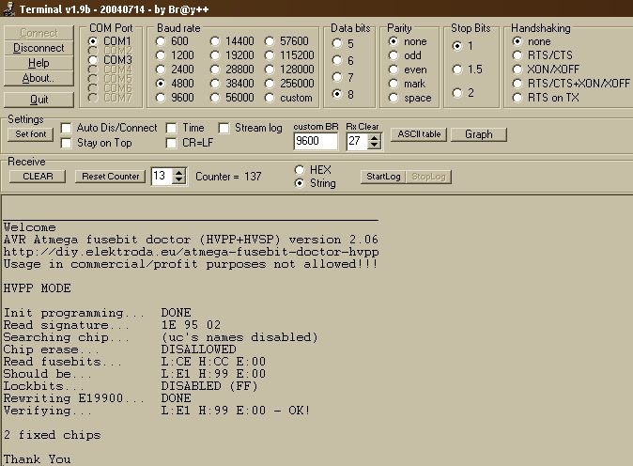
Task: Choose the custom baud rate option
Action: 270,98
